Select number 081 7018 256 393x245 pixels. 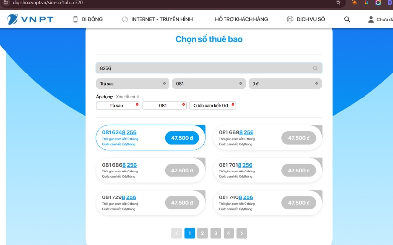click(x=235, y=165)
